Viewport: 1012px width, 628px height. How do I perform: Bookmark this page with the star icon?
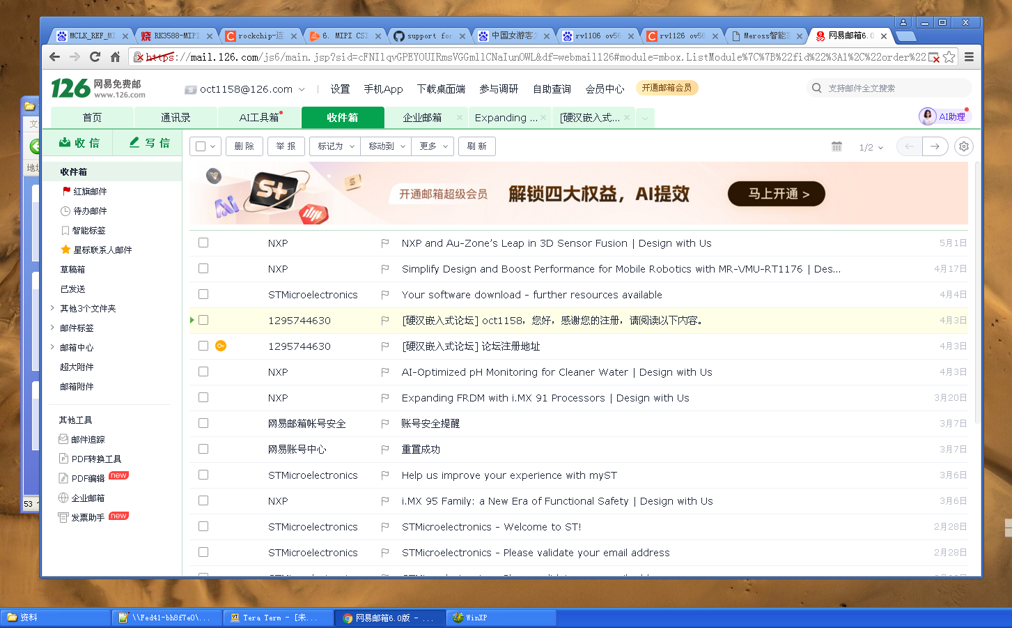(949, 57)
